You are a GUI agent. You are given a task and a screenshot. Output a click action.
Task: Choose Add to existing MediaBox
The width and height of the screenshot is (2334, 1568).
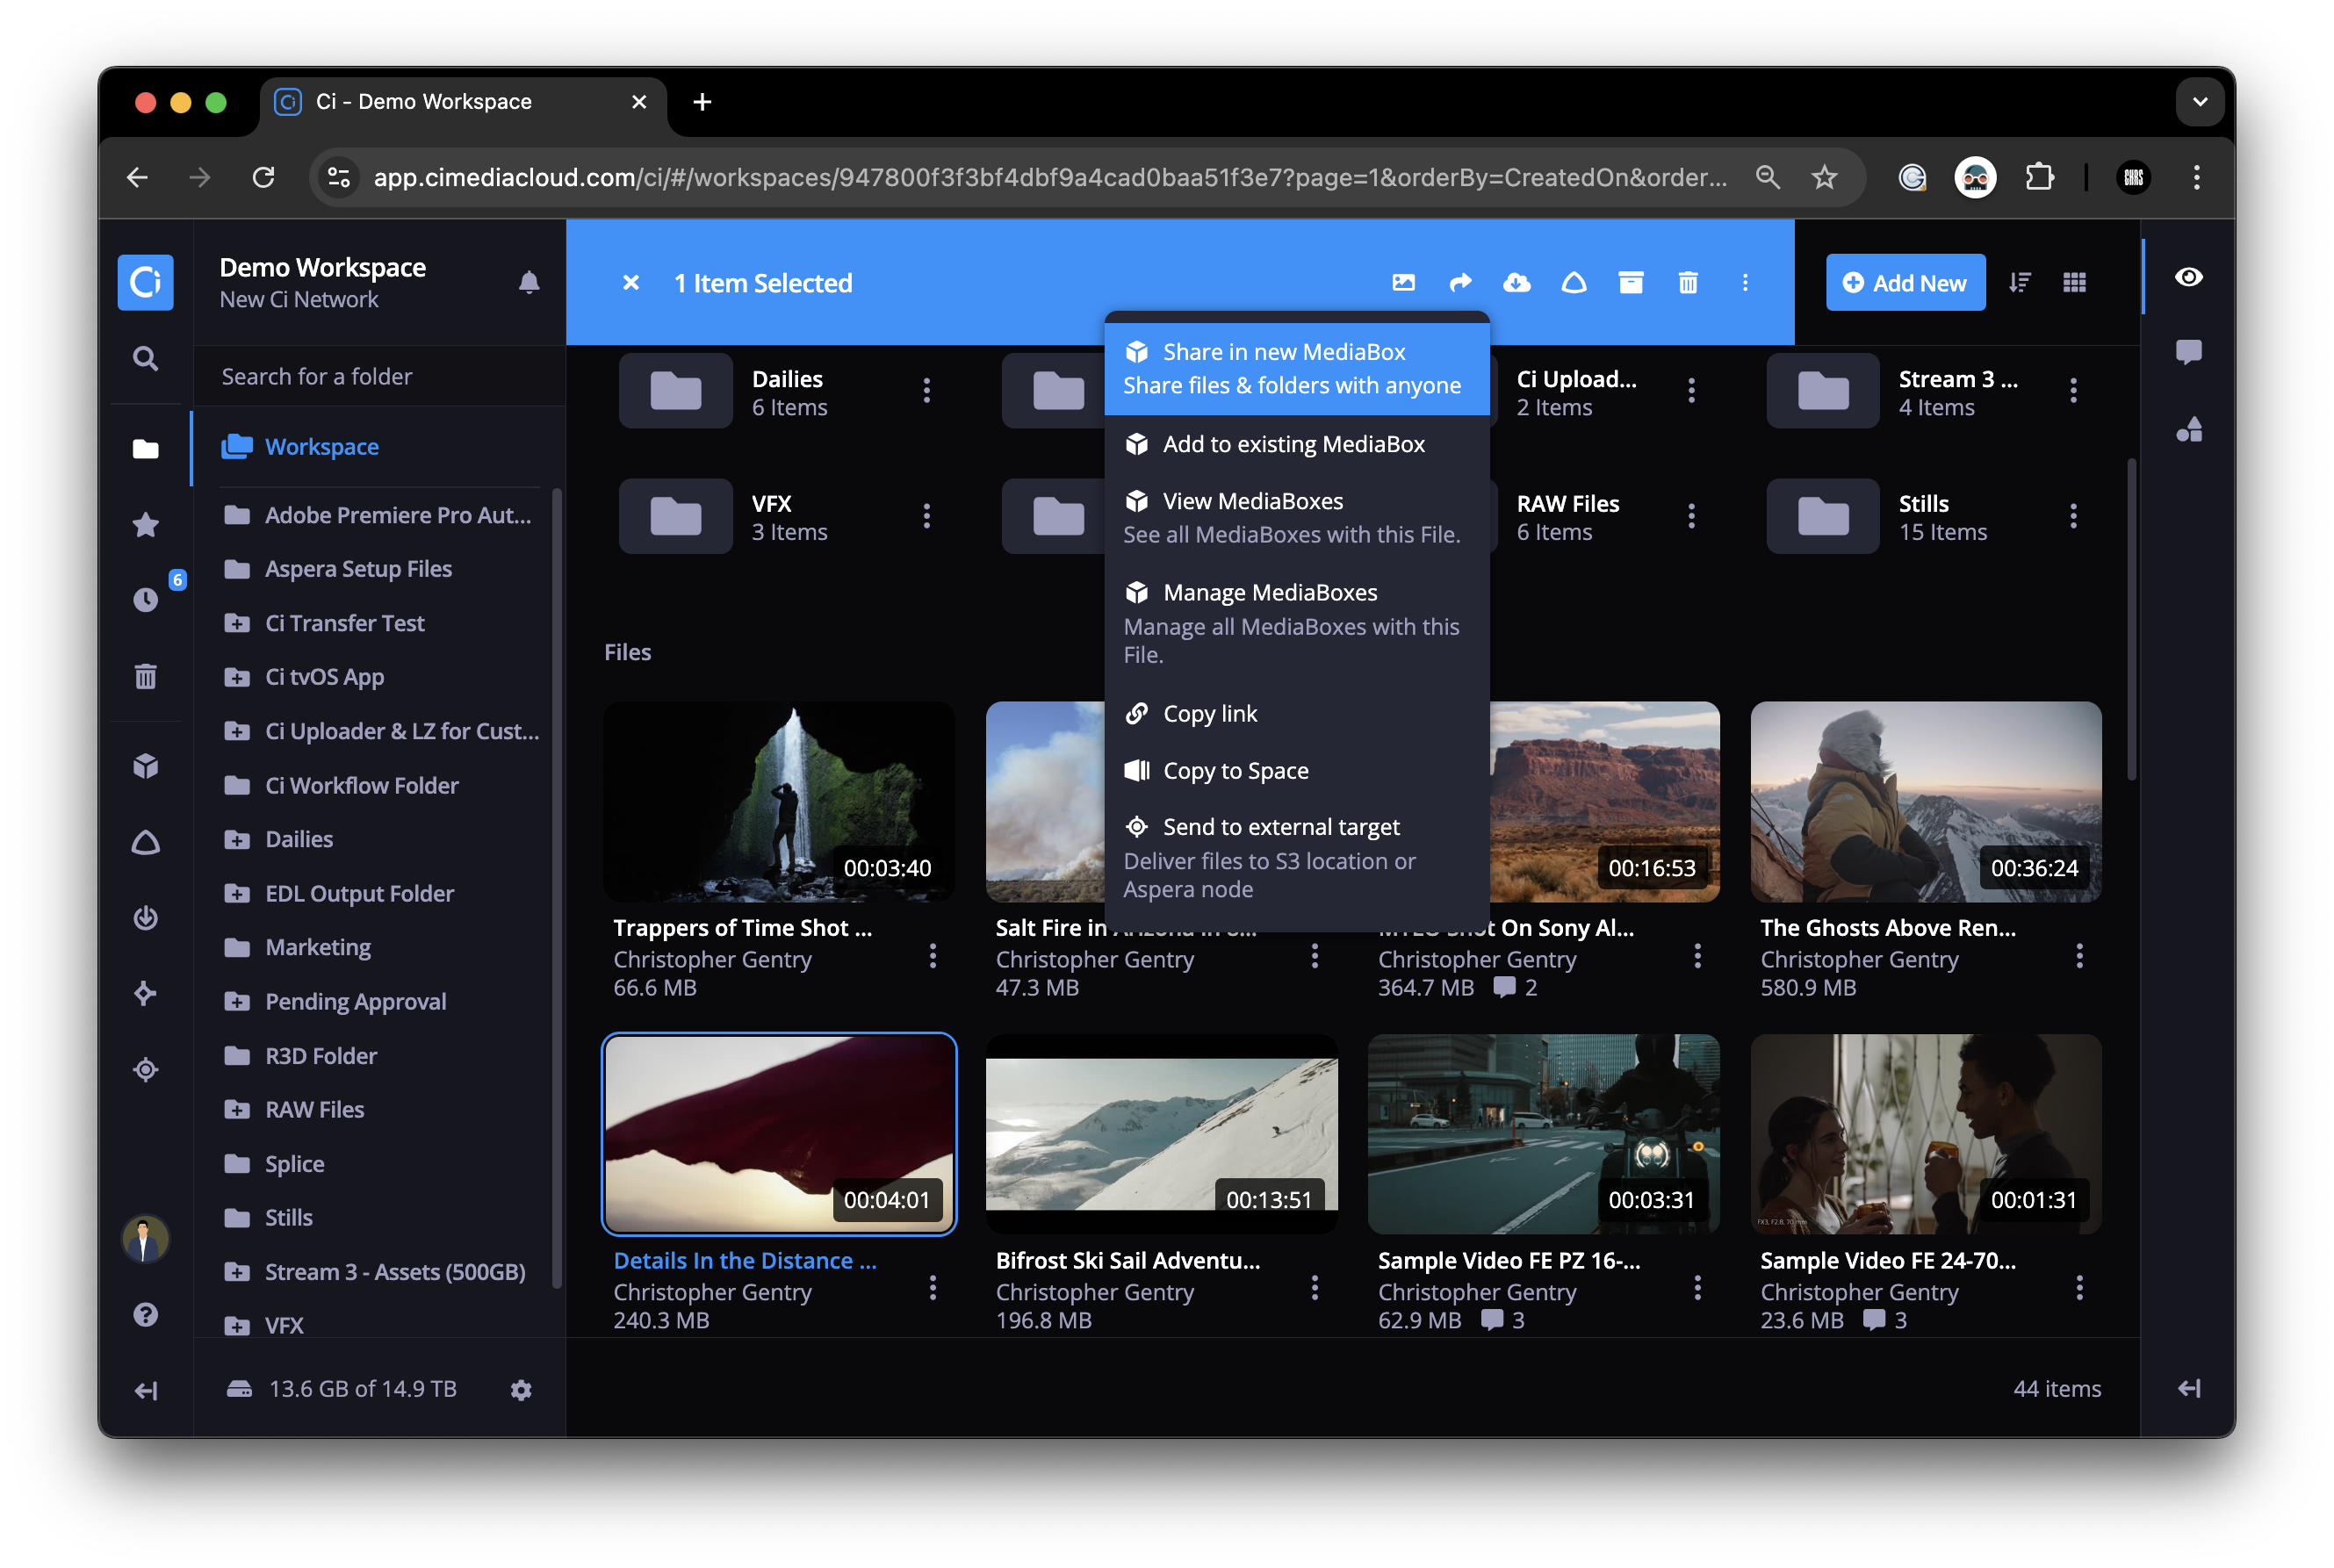click(1297, 444)
